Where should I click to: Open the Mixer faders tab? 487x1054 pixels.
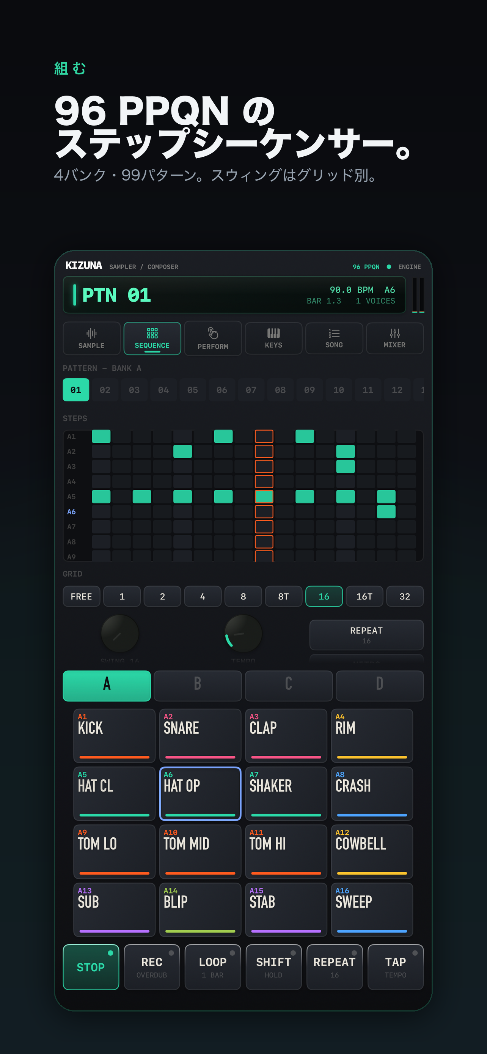click(x=394, y=338)
